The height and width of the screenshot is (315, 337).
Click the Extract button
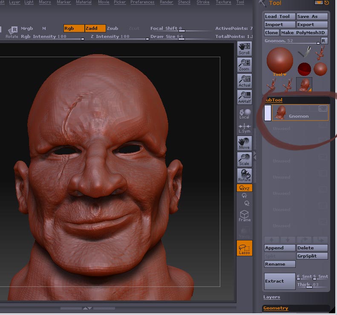pos(279,281)
